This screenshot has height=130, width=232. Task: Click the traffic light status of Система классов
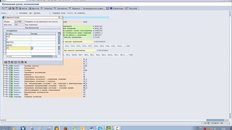(x=11, y=66)
